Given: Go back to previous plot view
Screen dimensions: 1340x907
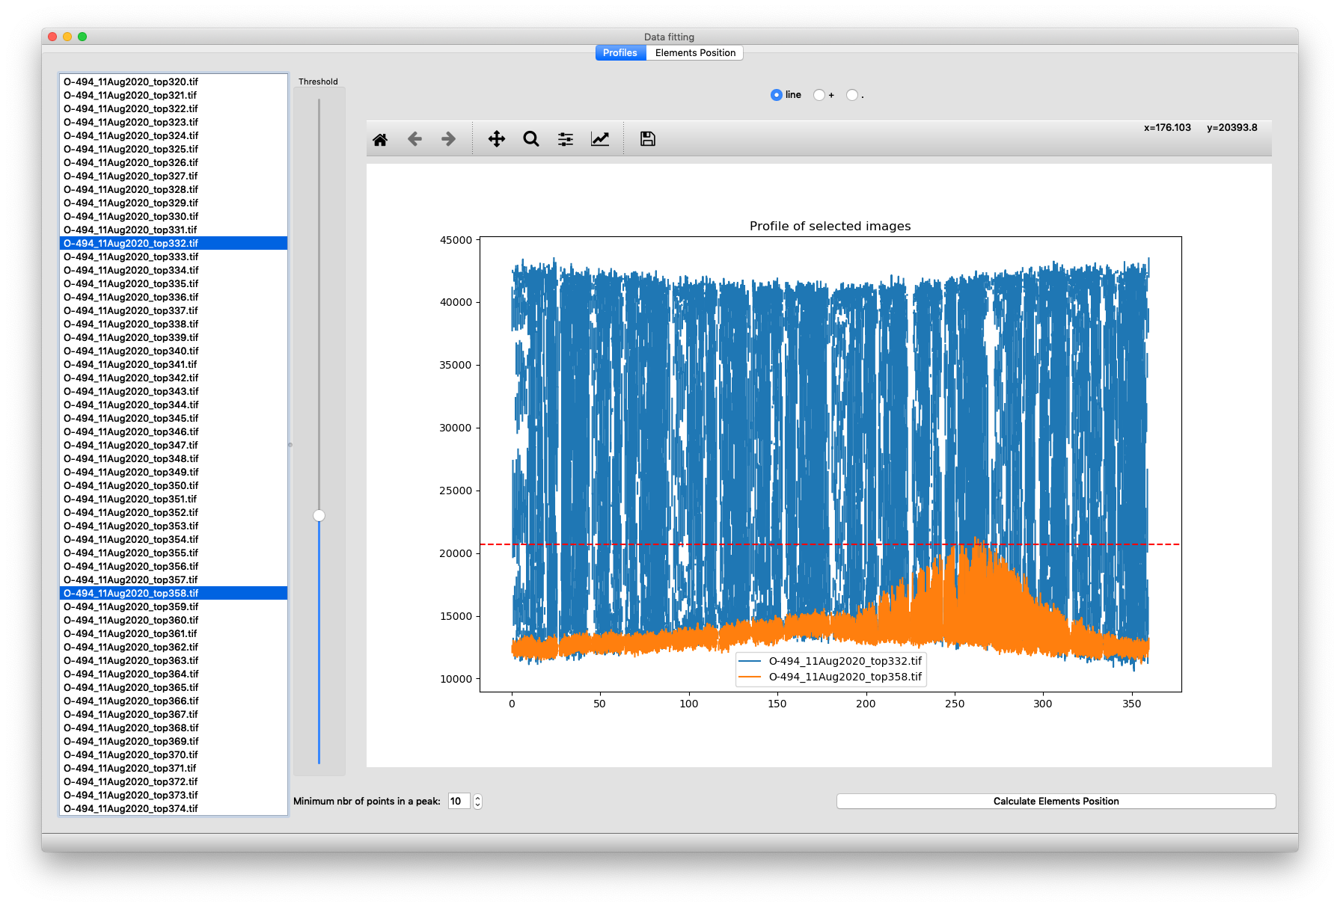Looking at the screenshot, I should coord(414,139).
